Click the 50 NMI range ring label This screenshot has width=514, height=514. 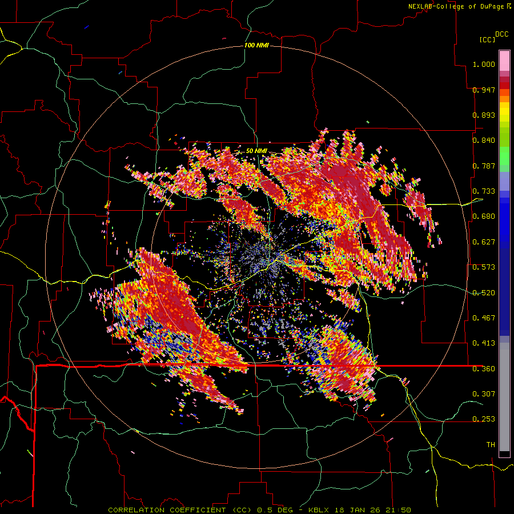pos(256,151)
